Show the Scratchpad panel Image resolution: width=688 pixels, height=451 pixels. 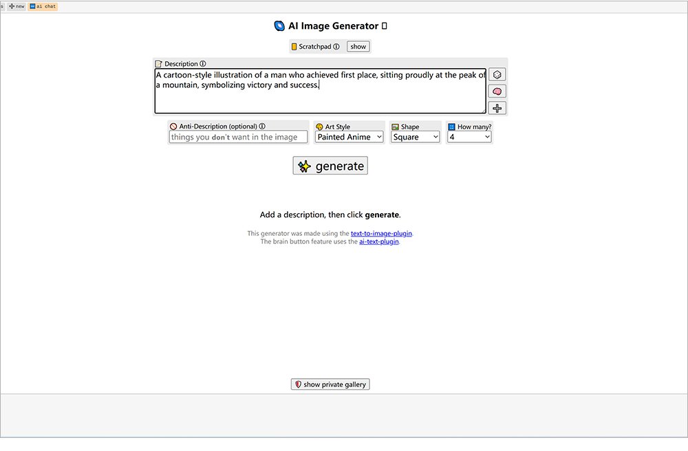tap(358, 47)
